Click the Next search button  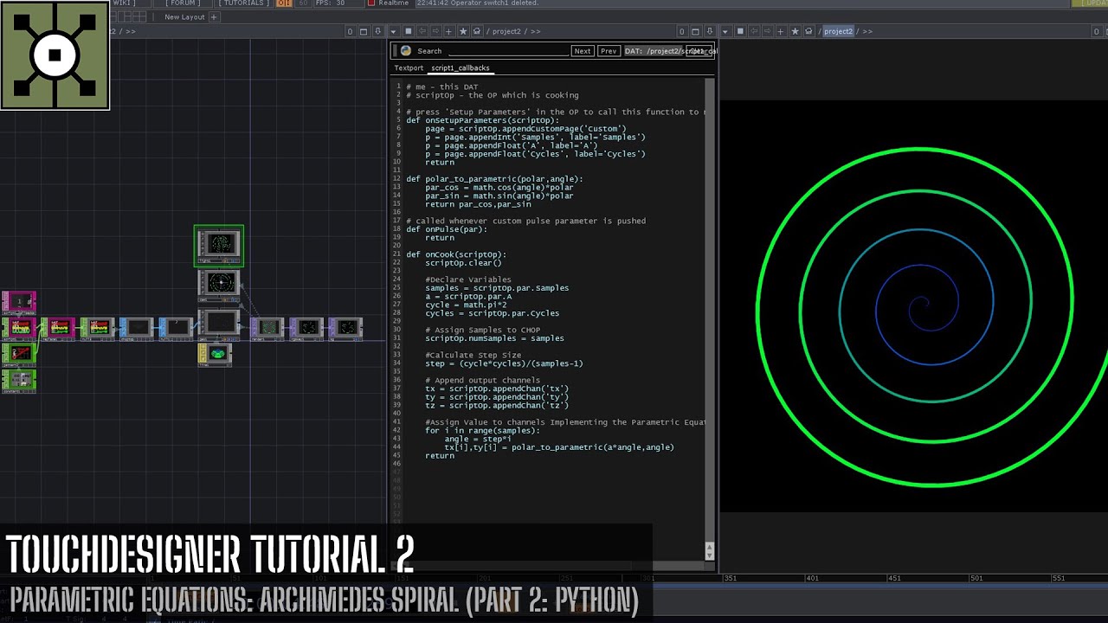point(583,51)
